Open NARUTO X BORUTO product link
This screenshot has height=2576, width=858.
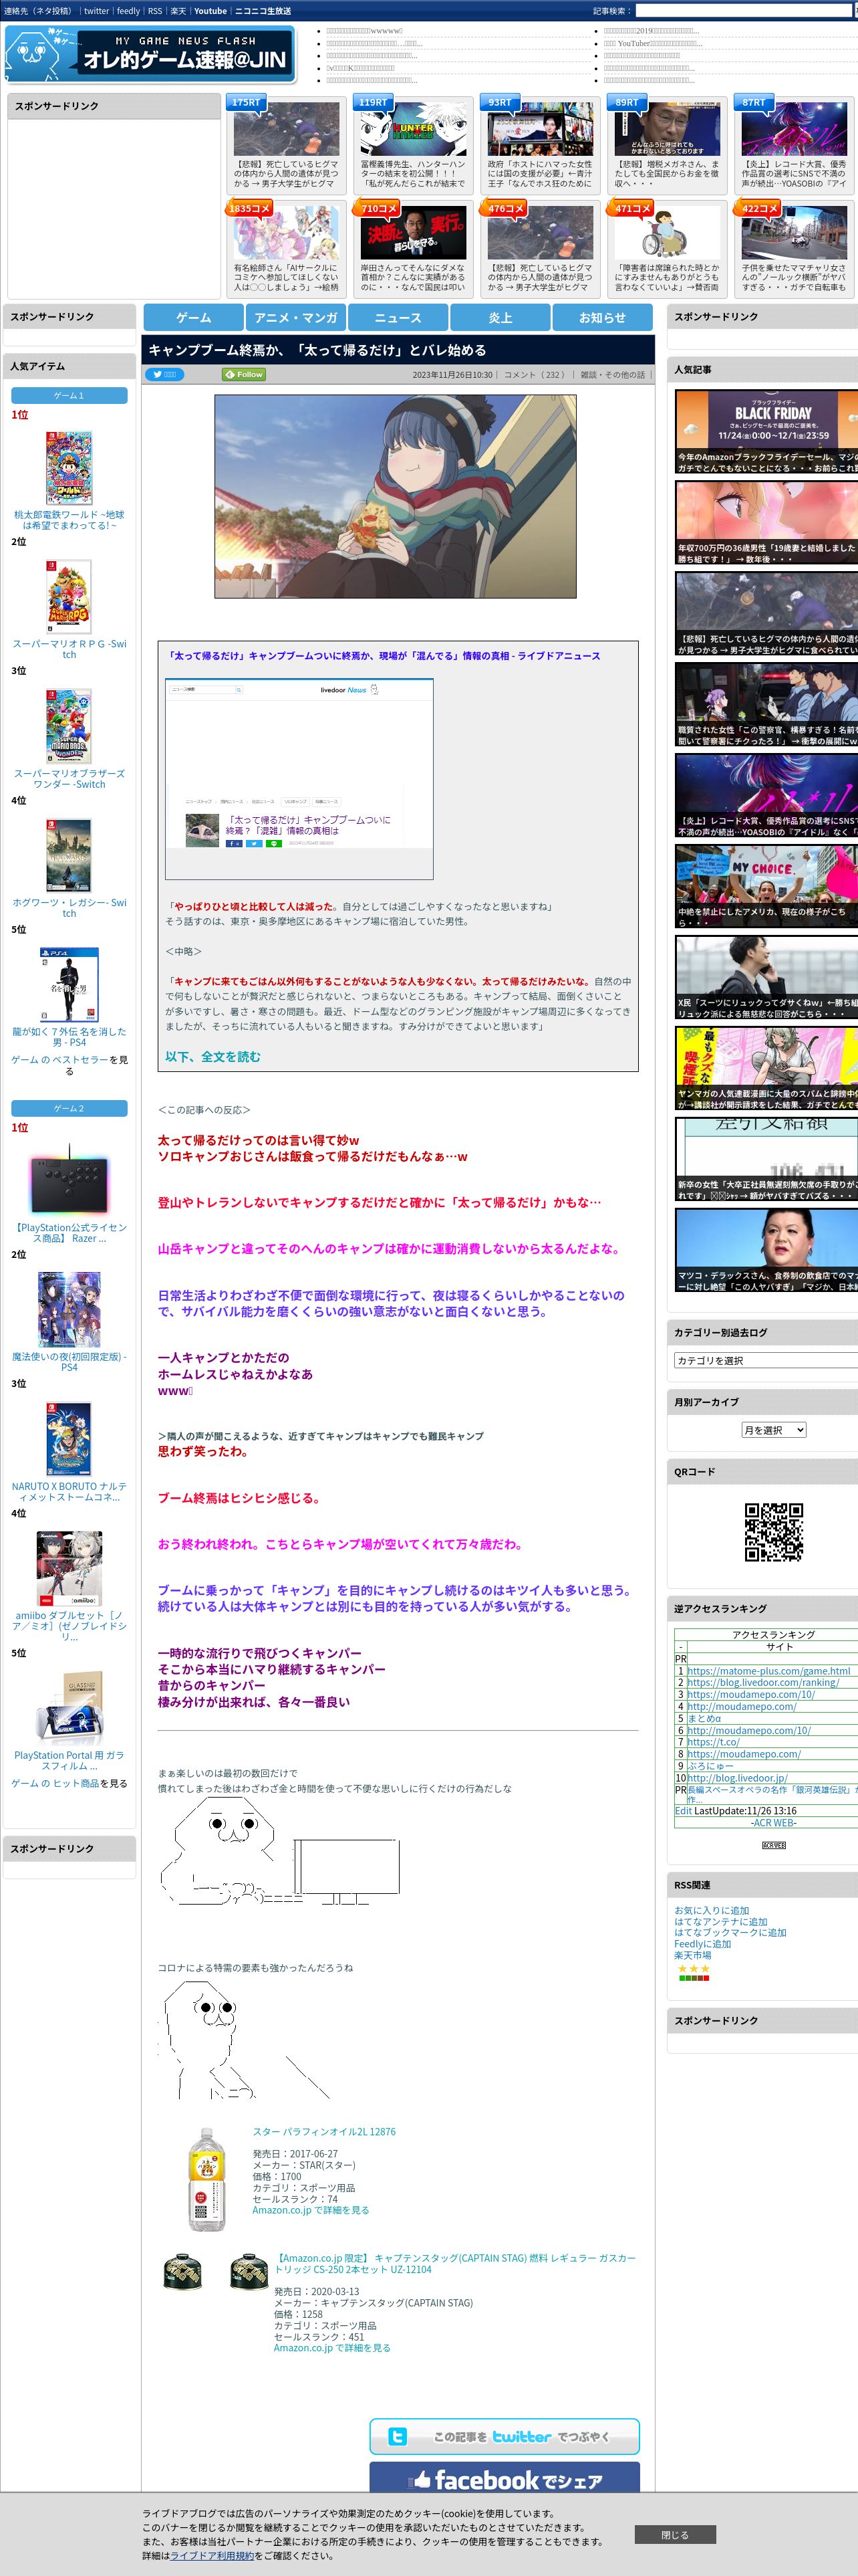[x=69, y=1491]
